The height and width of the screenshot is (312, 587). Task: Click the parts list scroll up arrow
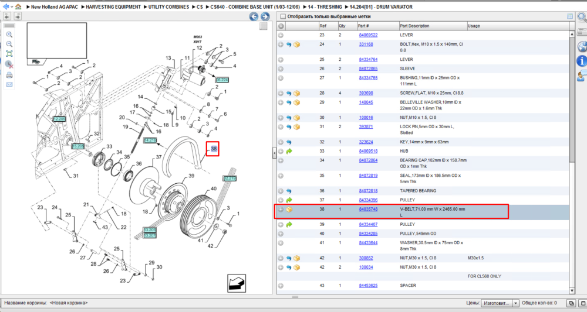coord(572,34)
